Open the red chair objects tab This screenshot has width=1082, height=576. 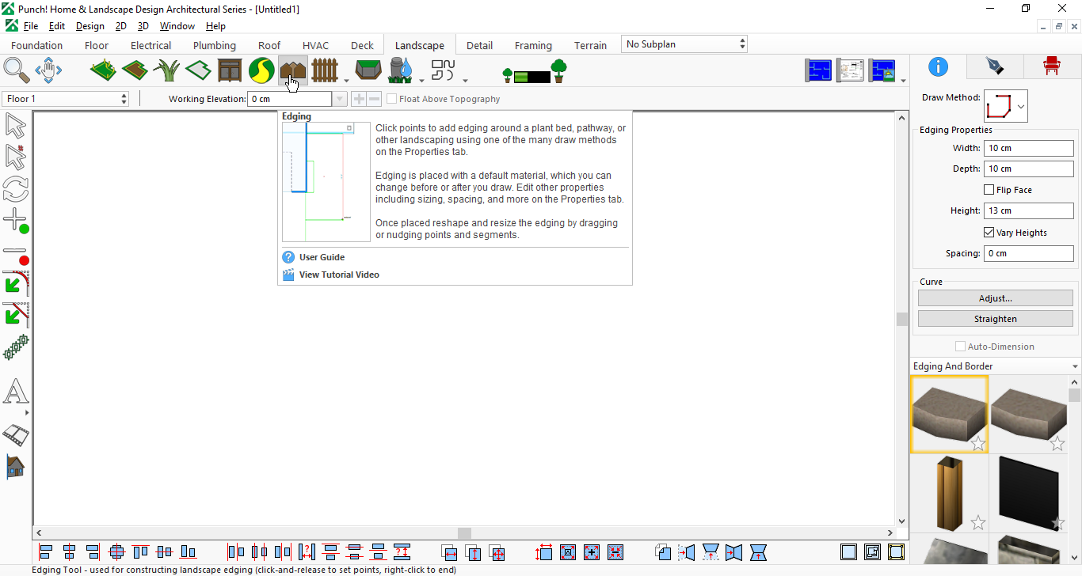tap(1051, 66)
